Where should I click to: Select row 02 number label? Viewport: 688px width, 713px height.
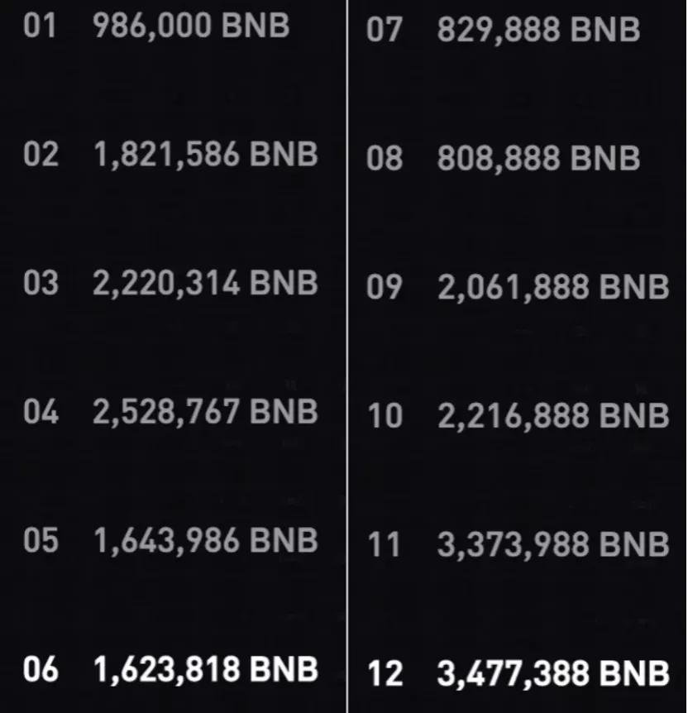[x=41, y=154]
